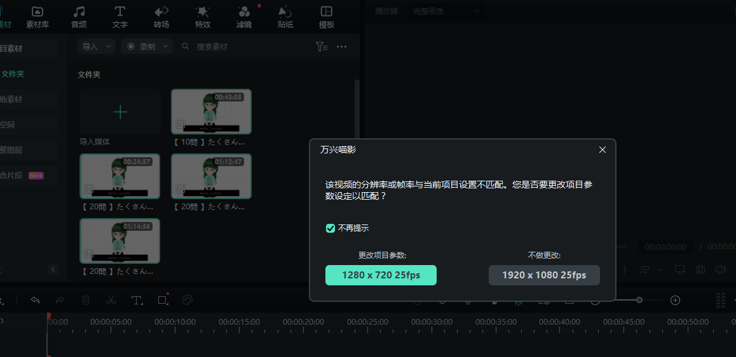Select the clip thumbnail with duration 01:14:56
The height and width of the screenshot is (357, 736).
119,241
